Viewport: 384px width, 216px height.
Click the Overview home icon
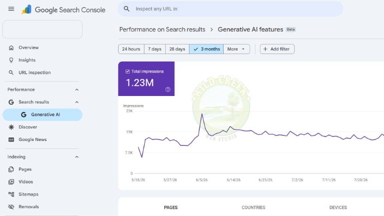point(11,48)
